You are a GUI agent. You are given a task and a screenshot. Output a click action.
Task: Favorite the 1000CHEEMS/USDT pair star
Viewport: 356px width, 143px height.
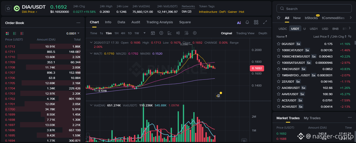pyautogui.click(x=279, y=56)
